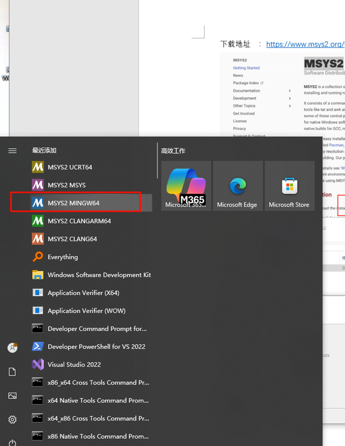This screenshot has height=446, width=345.
Task: Open MSYS2 CLANG64 orange icon
Action: (x=38, y=239)
